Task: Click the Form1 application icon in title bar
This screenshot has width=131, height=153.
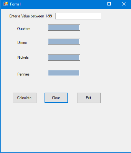Action: tap(6, 4)
